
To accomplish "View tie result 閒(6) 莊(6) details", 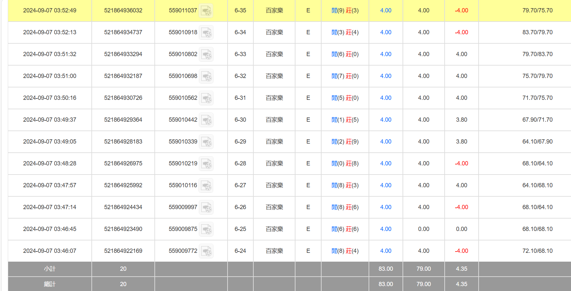I will 345,229.
